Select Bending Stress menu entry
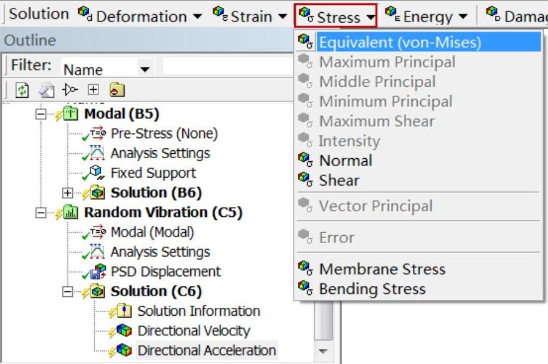 coord(372,289)
